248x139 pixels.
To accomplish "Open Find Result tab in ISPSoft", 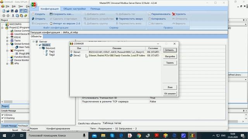I will pos(23,126).
